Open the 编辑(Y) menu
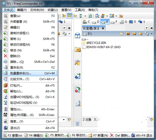Image resolution: width=156 pixels, height=140 pixels. coord(22,10)
